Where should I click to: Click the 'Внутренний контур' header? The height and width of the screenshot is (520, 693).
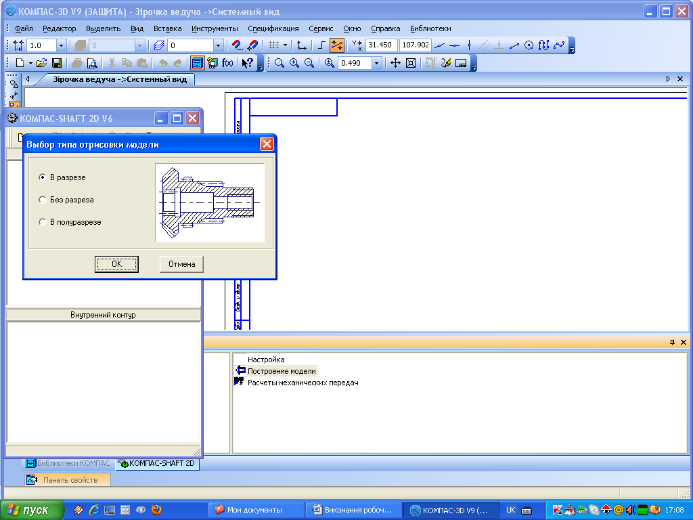click(x=103, y=315)
